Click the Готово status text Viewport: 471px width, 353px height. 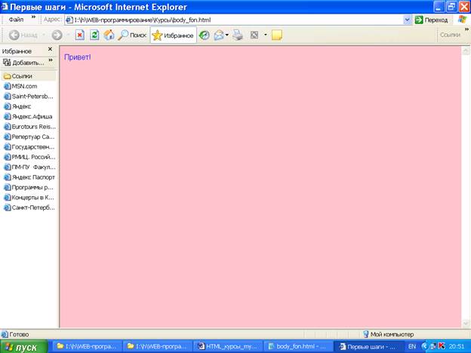(19, 334)
